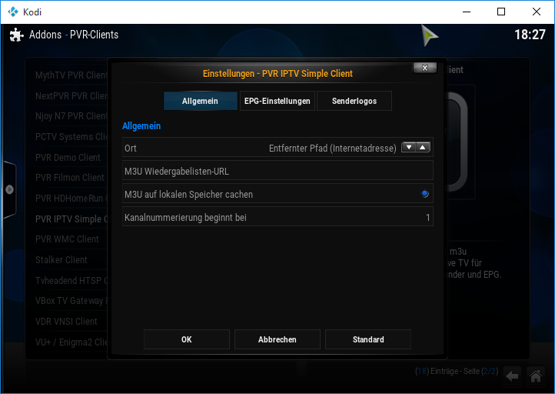Maximize the Kodi window
This screenshot has width=555, height=394.
click(x=501, y=12)
